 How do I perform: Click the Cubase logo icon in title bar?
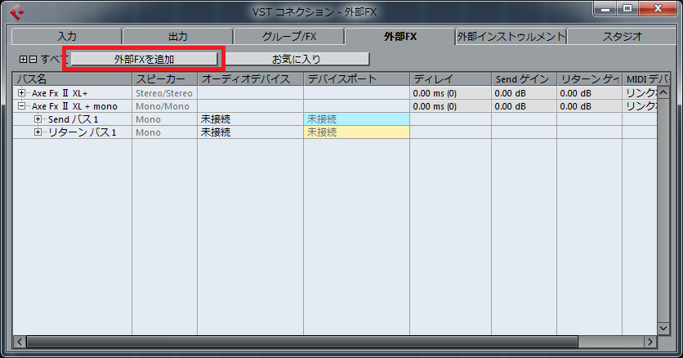(x=16, y=11)
